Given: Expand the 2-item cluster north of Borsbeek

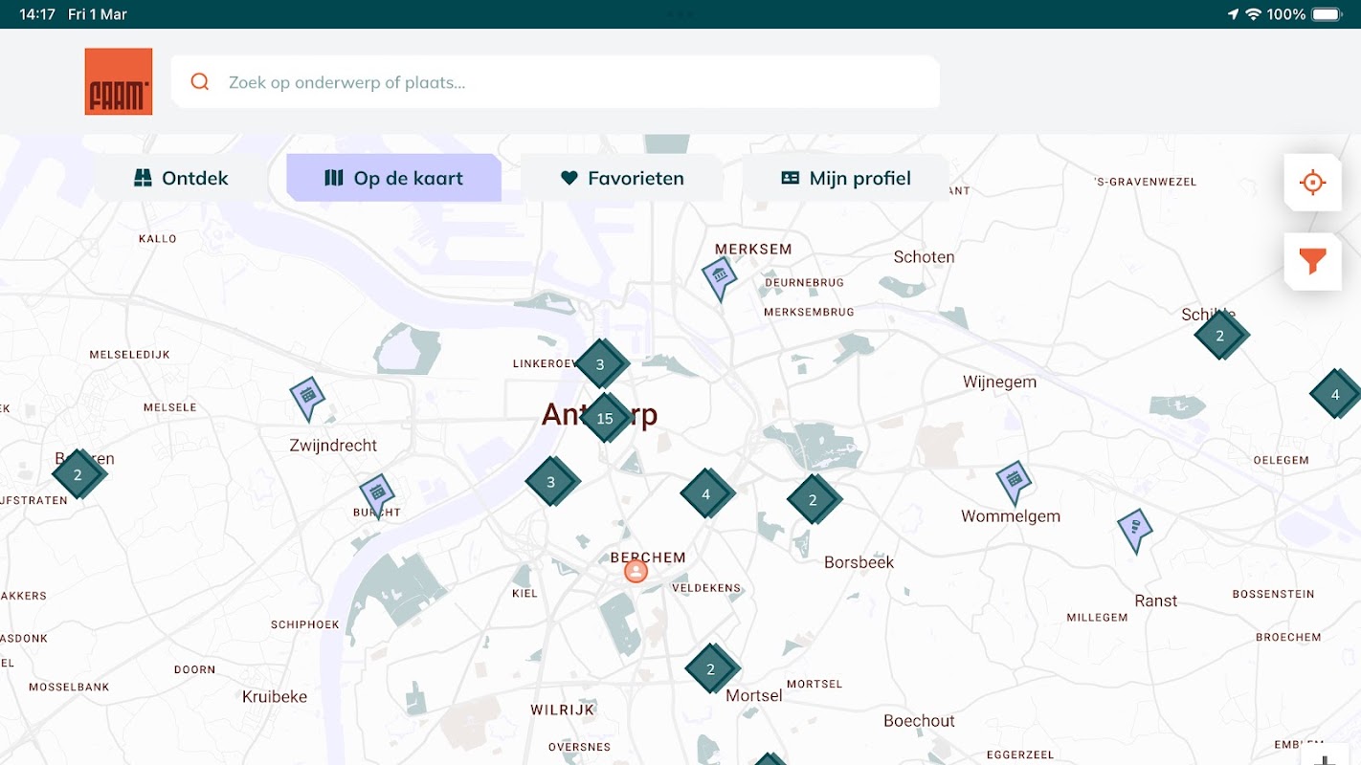Looking at the screenshot, I should (x=814, y=499).
